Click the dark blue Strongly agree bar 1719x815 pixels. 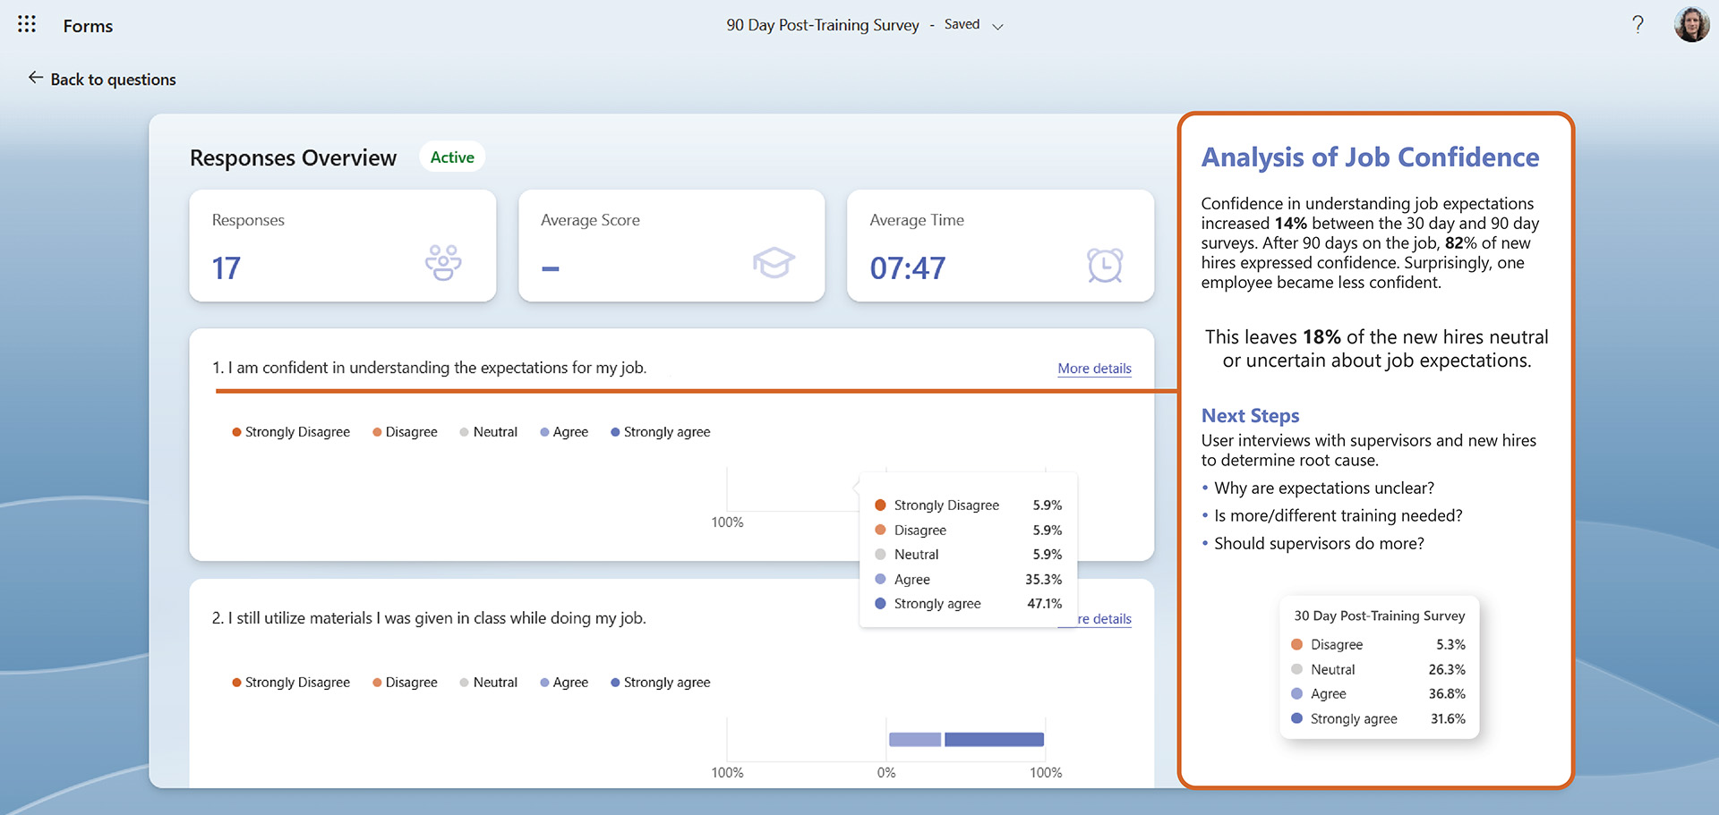(994, 739)
